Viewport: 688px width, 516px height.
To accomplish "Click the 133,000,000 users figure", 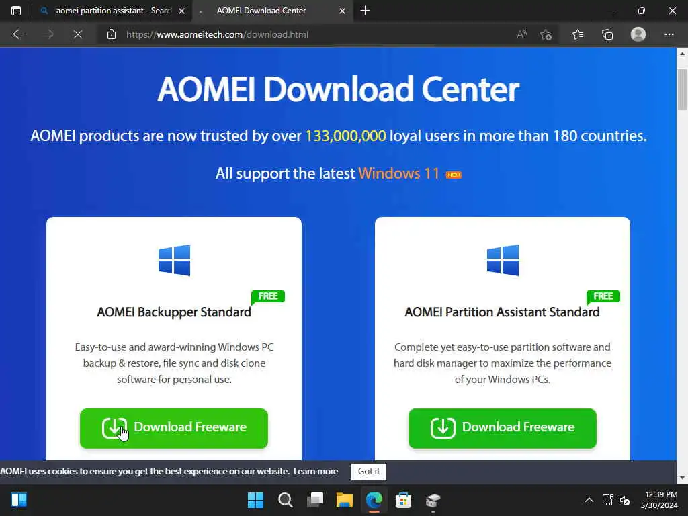I will click(x=346, y=136).
